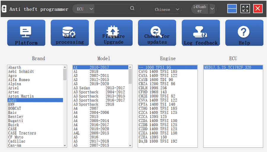The image size is (267, 152).
Task: Select BMW in Brand list
Action: pos(35,104)
